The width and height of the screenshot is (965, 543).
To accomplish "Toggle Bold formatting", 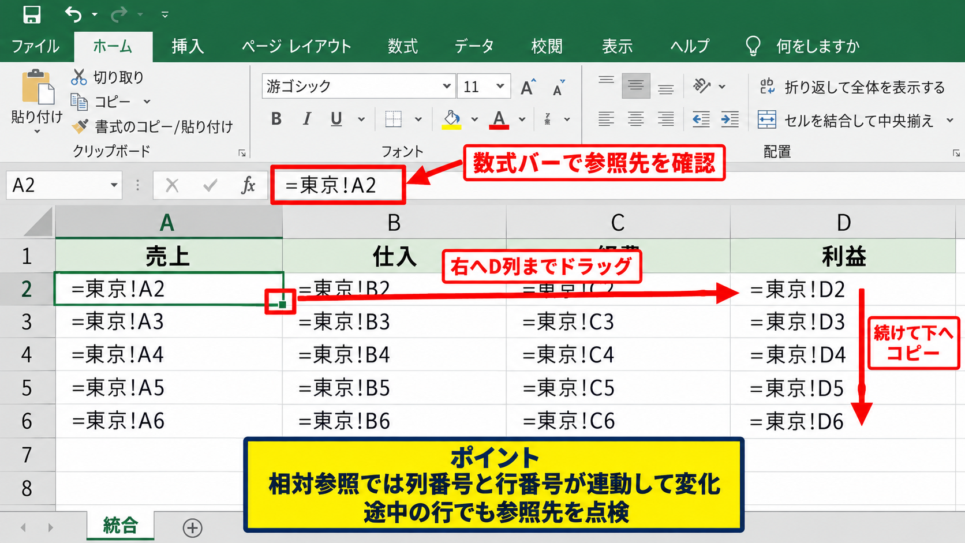I will click(276, 119).
